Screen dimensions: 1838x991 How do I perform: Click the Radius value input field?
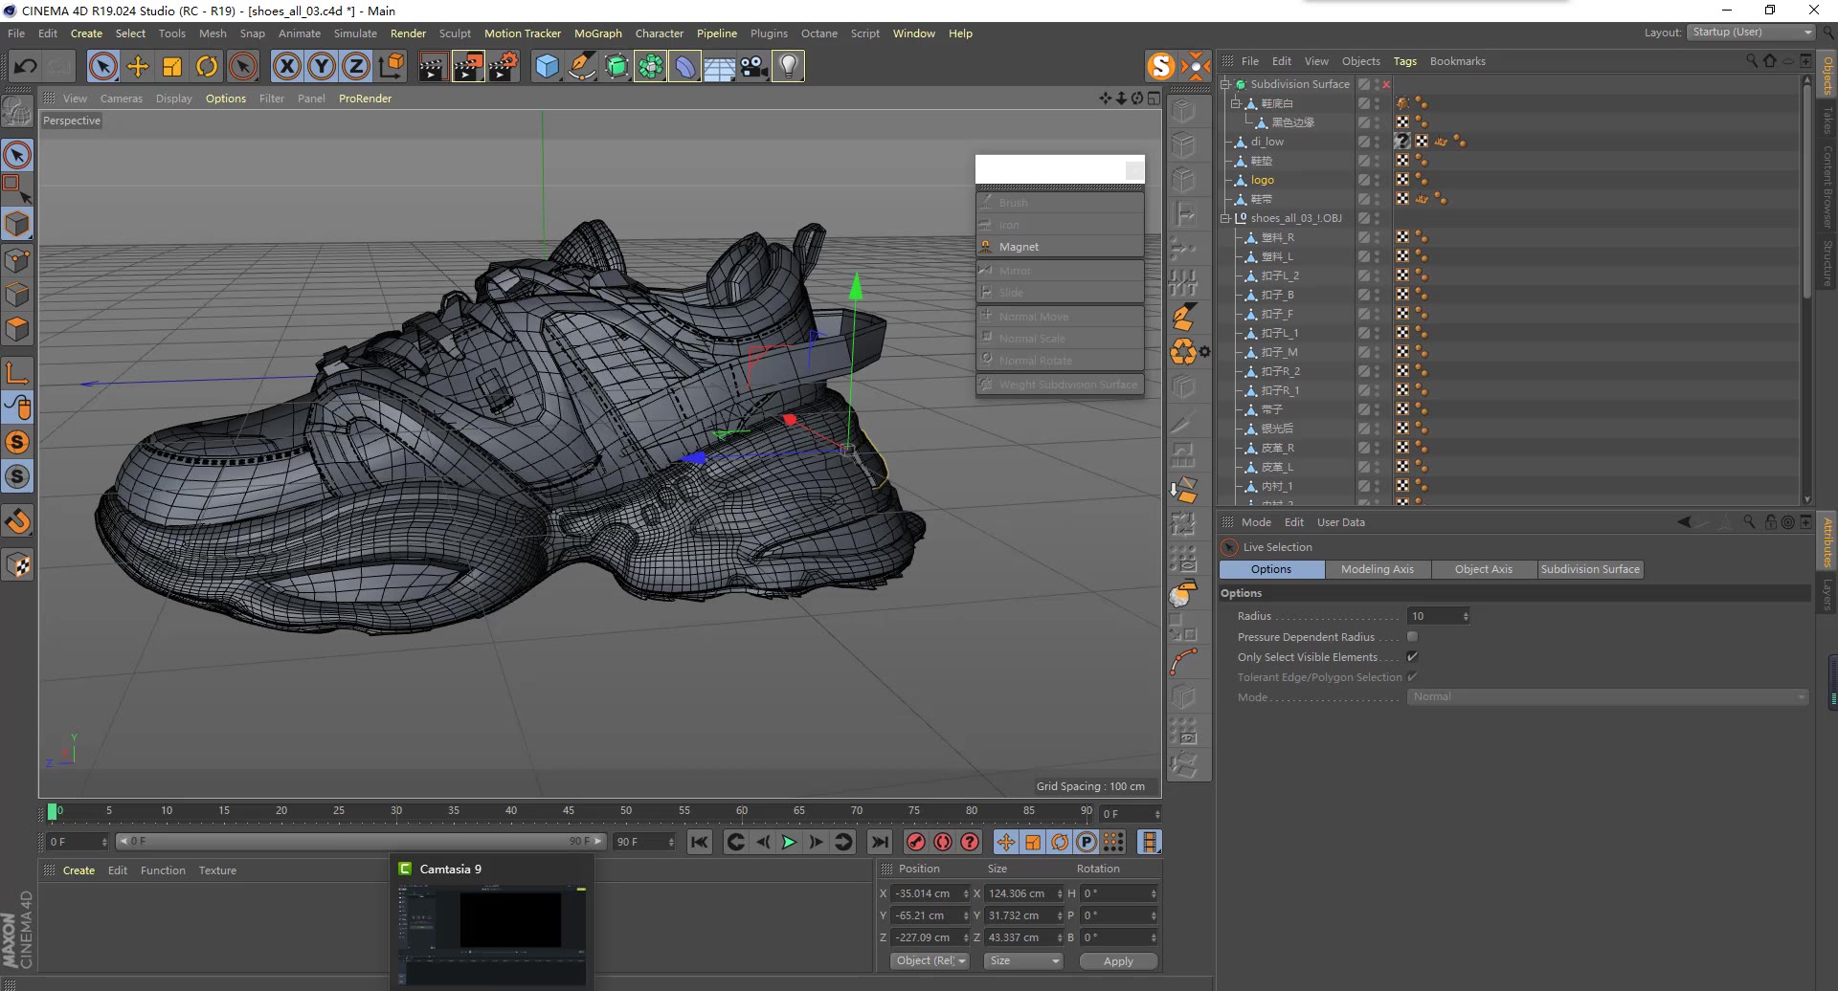tap(1432, 616)
